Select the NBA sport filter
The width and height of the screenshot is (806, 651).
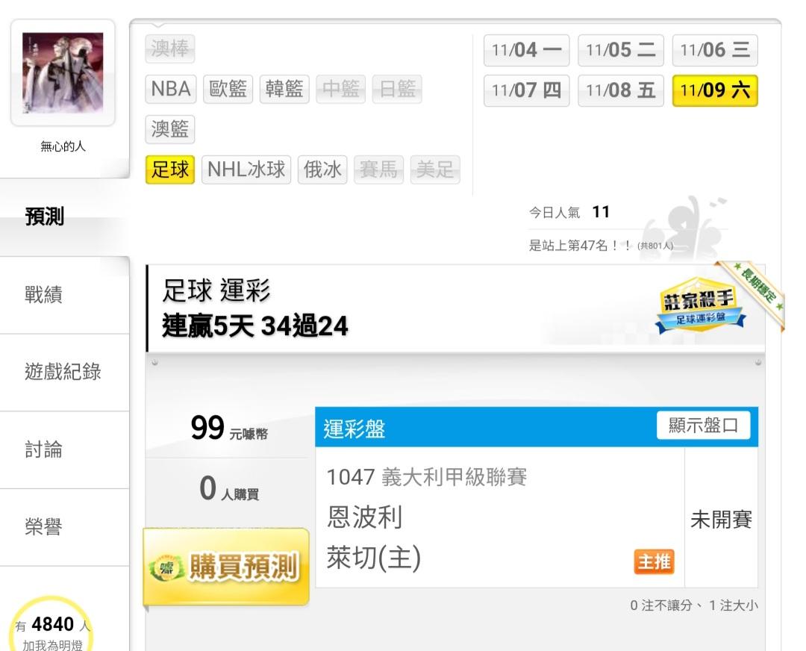(171, 89)
